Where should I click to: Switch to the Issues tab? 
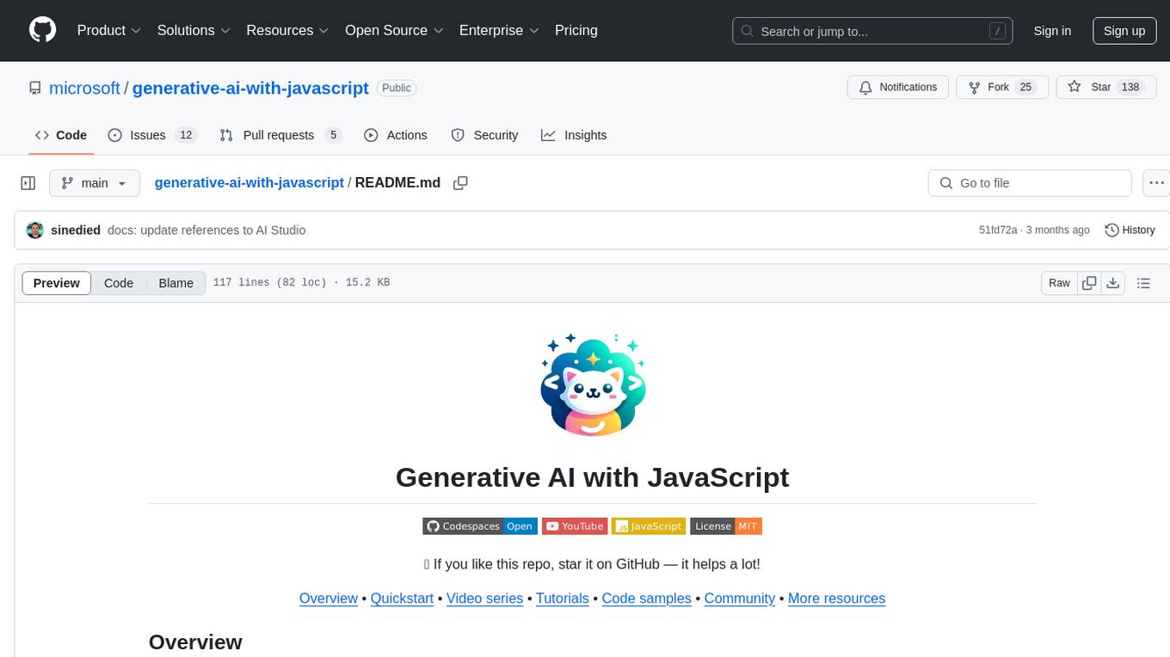152,135
